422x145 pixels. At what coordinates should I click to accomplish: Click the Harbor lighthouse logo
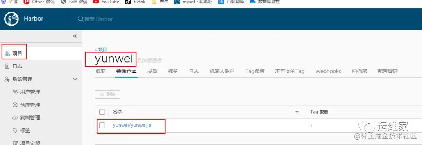tap(12, 19)
